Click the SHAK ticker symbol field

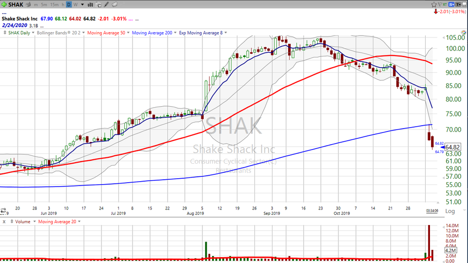(x=16, y=4)
